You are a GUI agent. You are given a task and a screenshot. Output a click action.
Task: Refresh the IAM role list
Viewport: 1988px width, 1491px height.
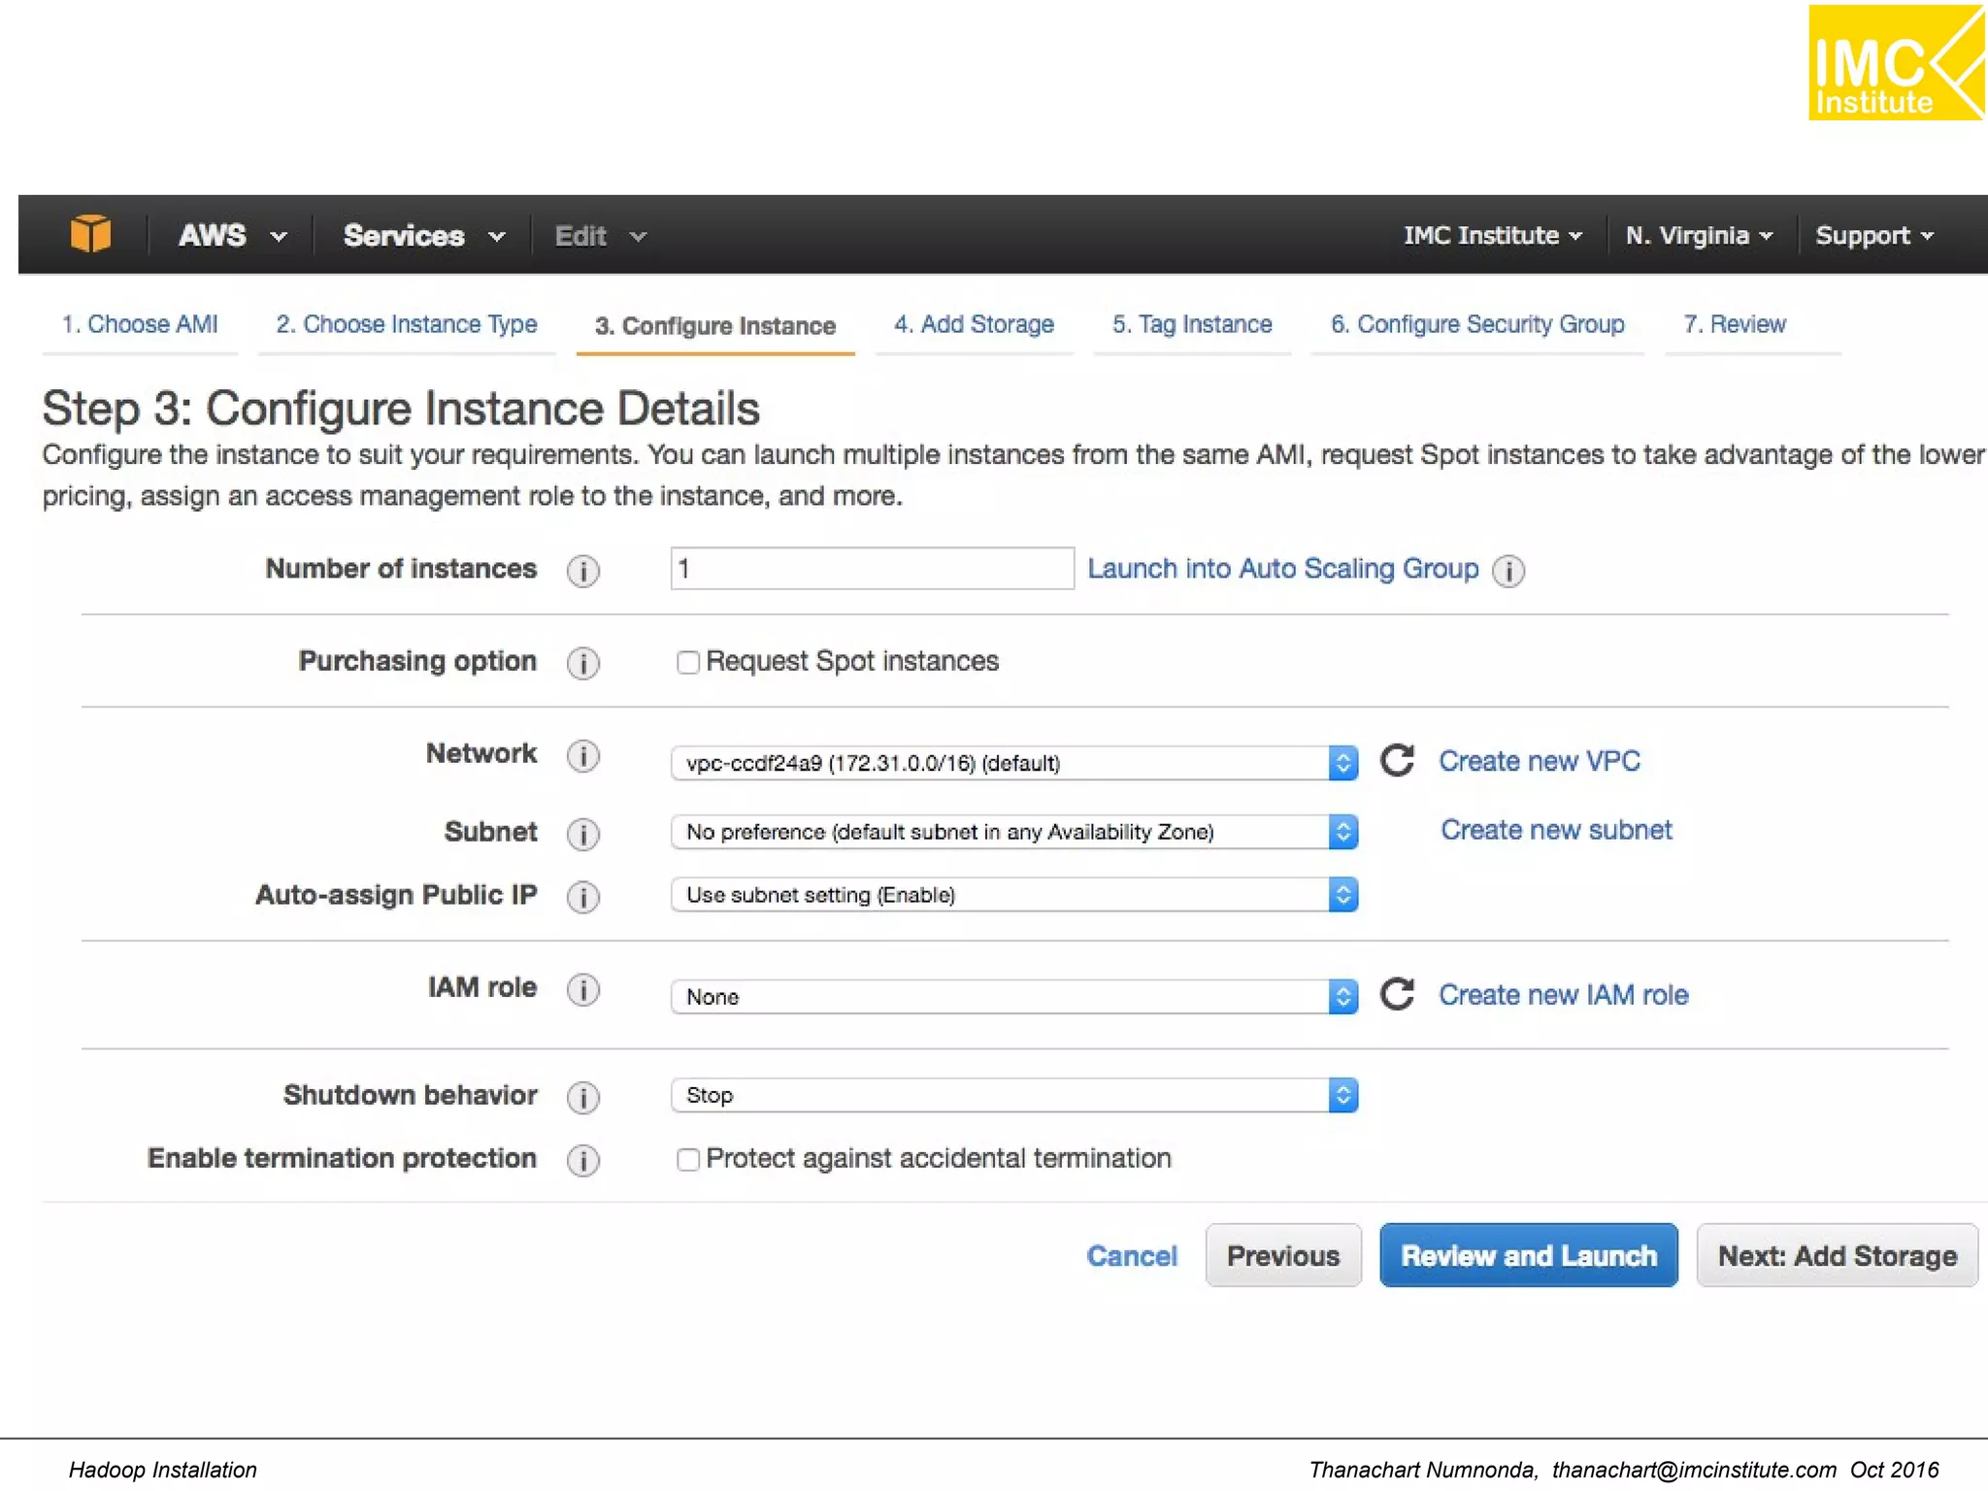pyautogui.click(x=1397, y=994)
